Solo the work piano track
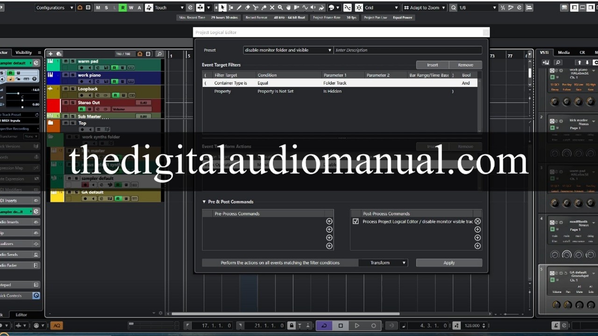This screenshot has height=336, width=598. (x=72, y=75)
